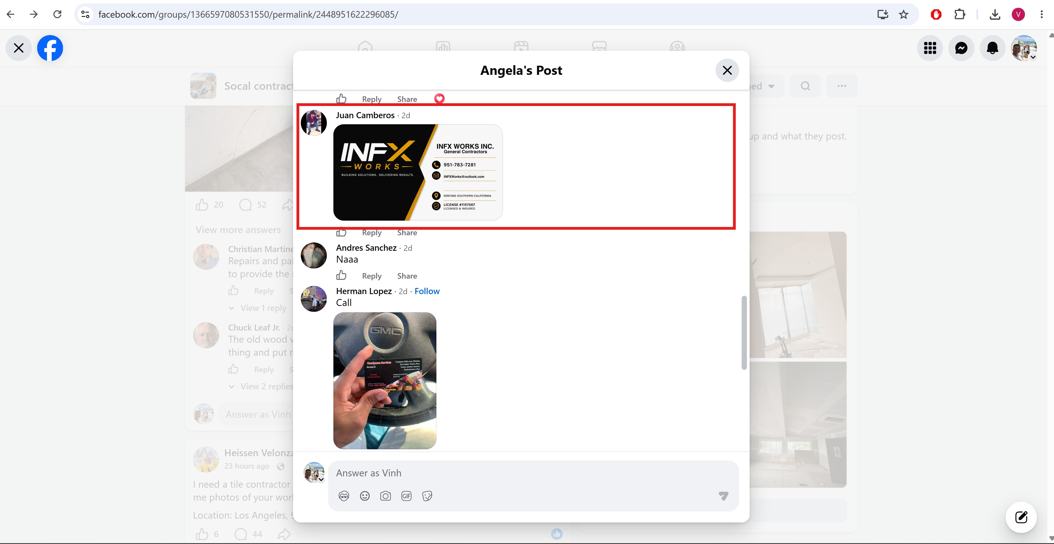Like Heissen's post with 6 likes
The height and width of the screenshot is (544, 1054).
coord(202,534)
